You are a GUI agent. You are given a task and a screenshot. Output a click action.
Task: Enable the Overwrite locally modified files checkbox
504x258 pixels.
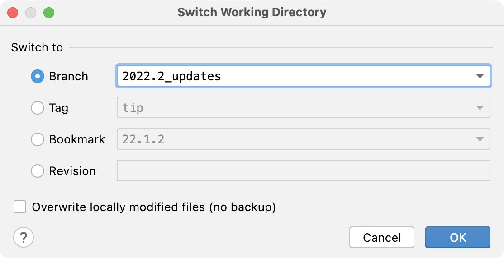click(x=20, y=207)
